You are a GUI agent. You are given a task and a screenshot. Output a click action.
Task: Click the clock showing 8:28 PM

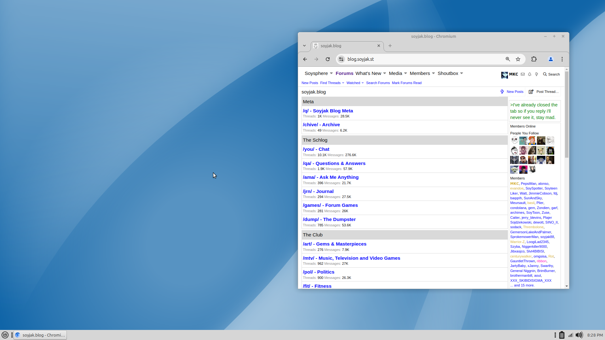[x=595, y=335]
